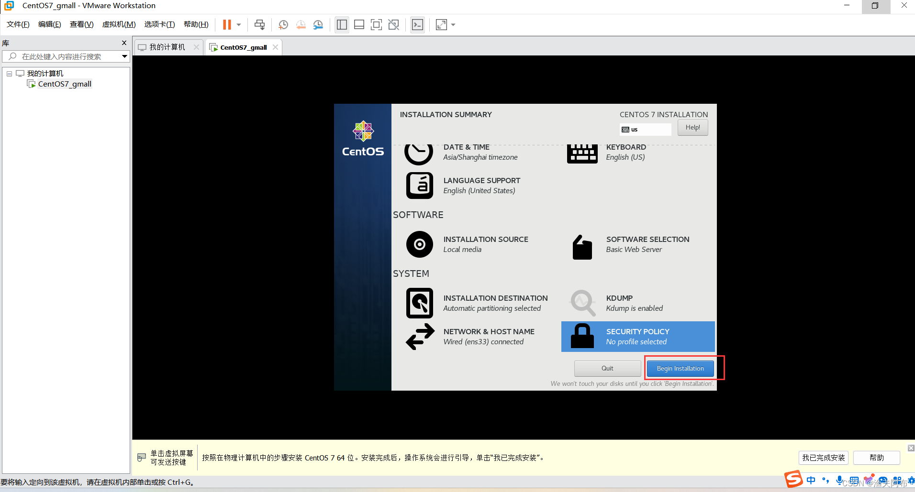Viewport: 915px width, 492px height.
Task: Select CentOS7_gmall in the library tree
Action: pyautogui.click(x=65, y=84)
